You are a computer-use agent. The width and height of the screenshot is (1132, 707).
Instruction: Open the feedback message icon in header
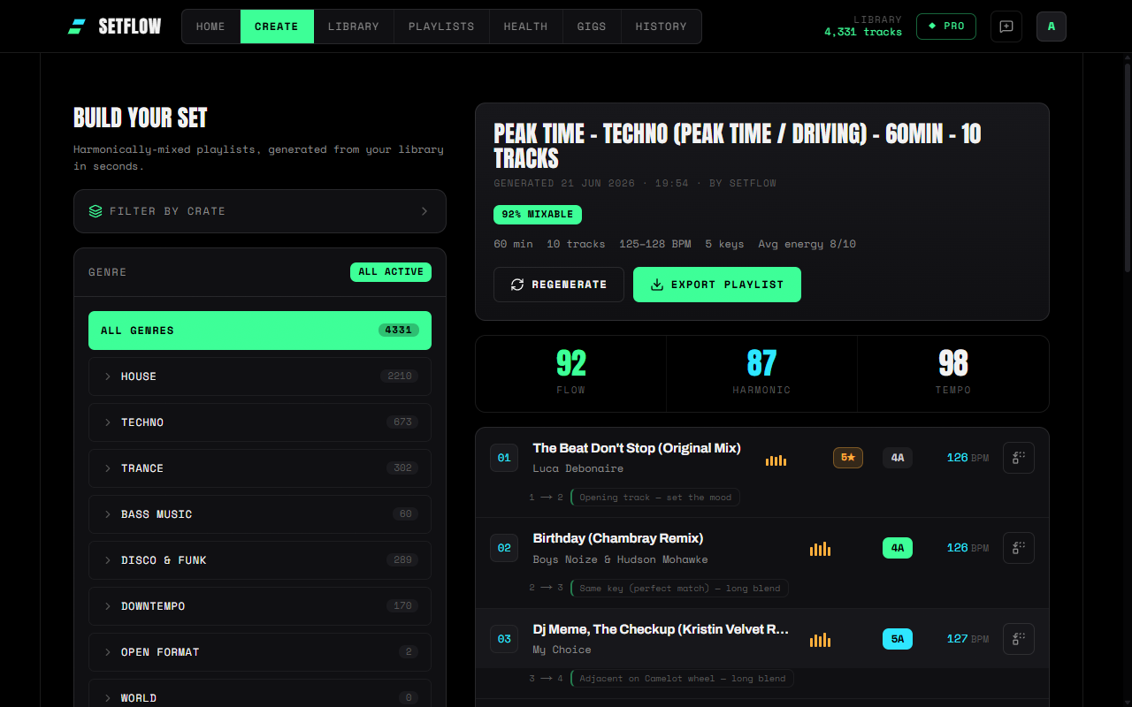(x=1006, y=27)
